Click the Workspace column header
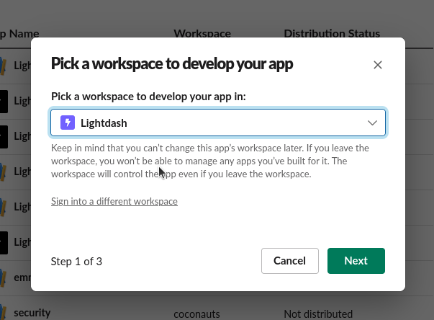434x320 pixels. point(202,34)
